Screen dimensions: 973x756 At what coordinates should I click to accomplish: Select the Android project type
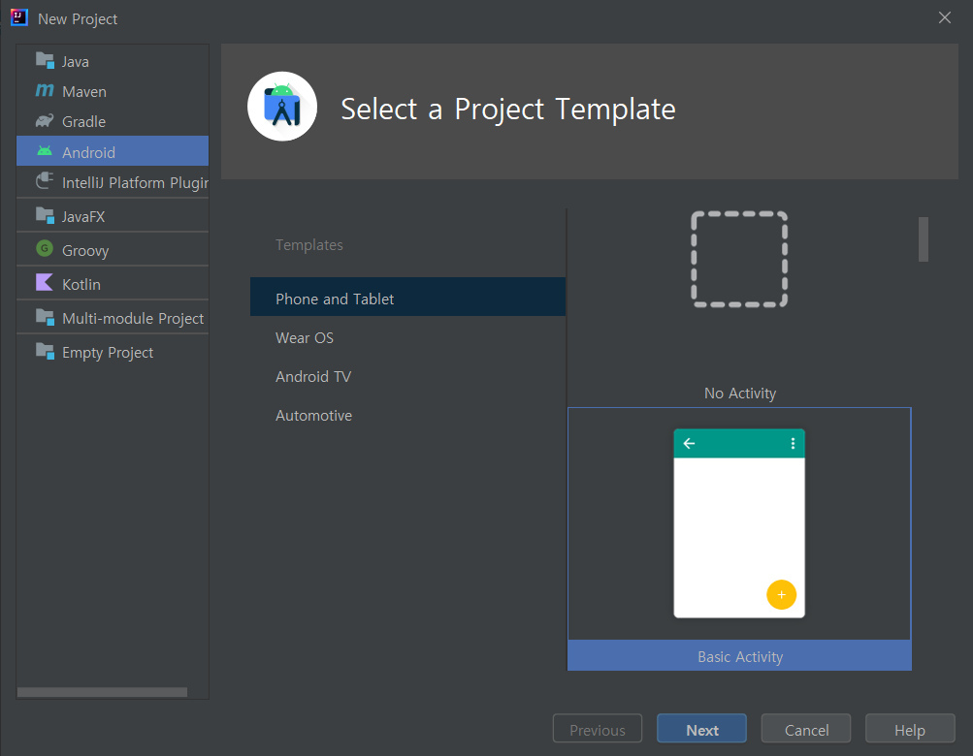pyautogui.click(x=113, y=151)
